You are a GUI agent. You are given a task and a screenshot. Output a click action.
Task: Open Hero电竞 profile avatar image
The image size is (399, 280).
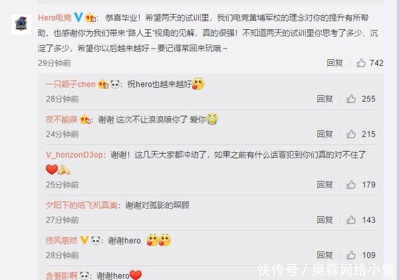[21, 24]
